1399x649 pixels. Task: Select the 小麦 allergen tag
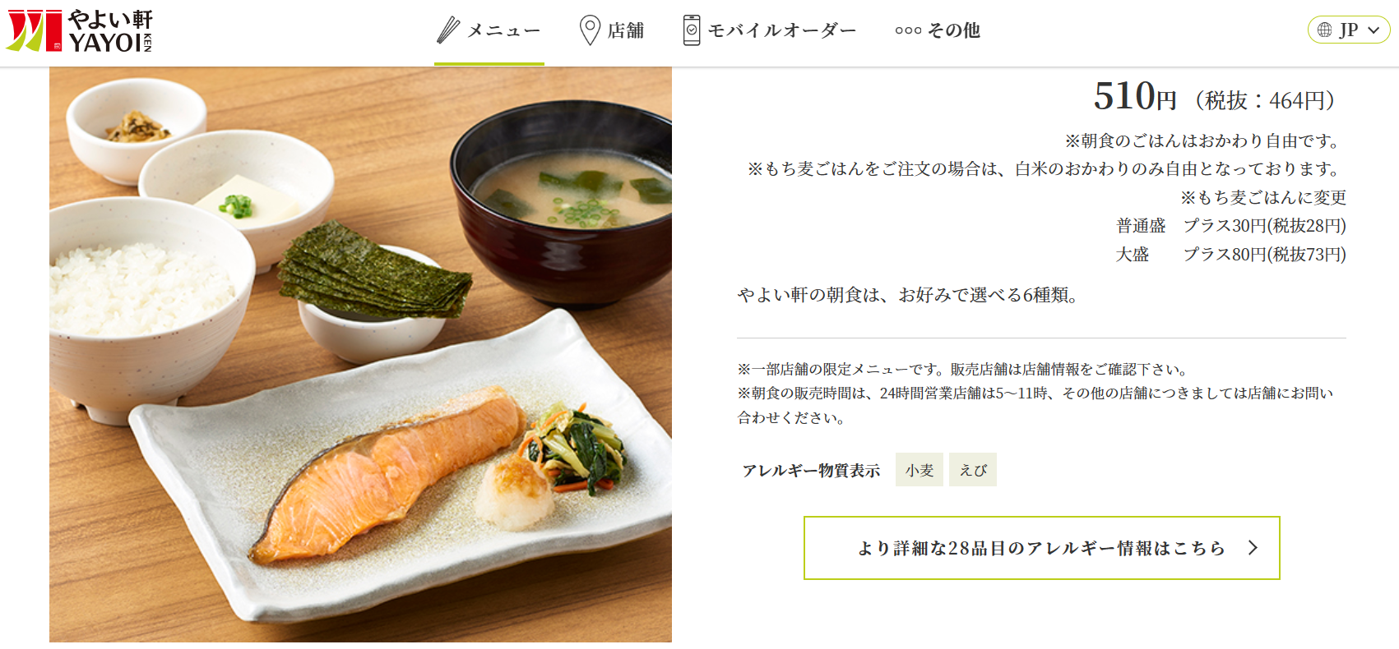(920, 470)
